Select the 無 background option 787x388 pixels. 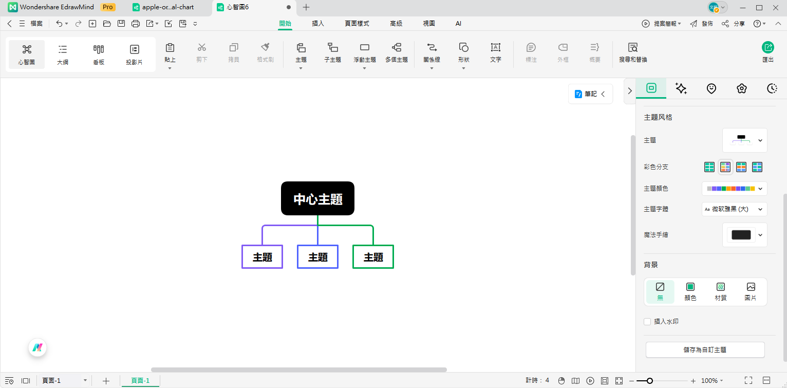[x=660, y=287]
